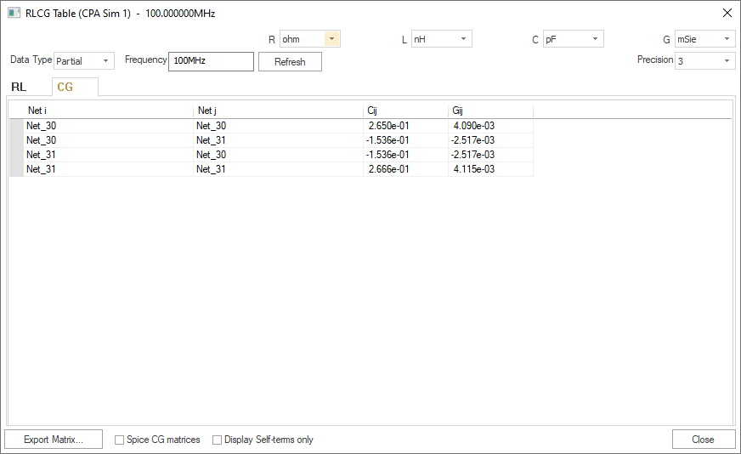741x454 pixels.
Task: Expand the Data Type dropdown set to Partial
Action: [83, 61]
